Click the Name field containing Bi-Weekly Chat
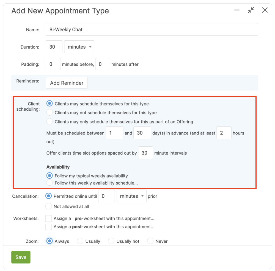 pyautogui.click(x=152, y=29)
